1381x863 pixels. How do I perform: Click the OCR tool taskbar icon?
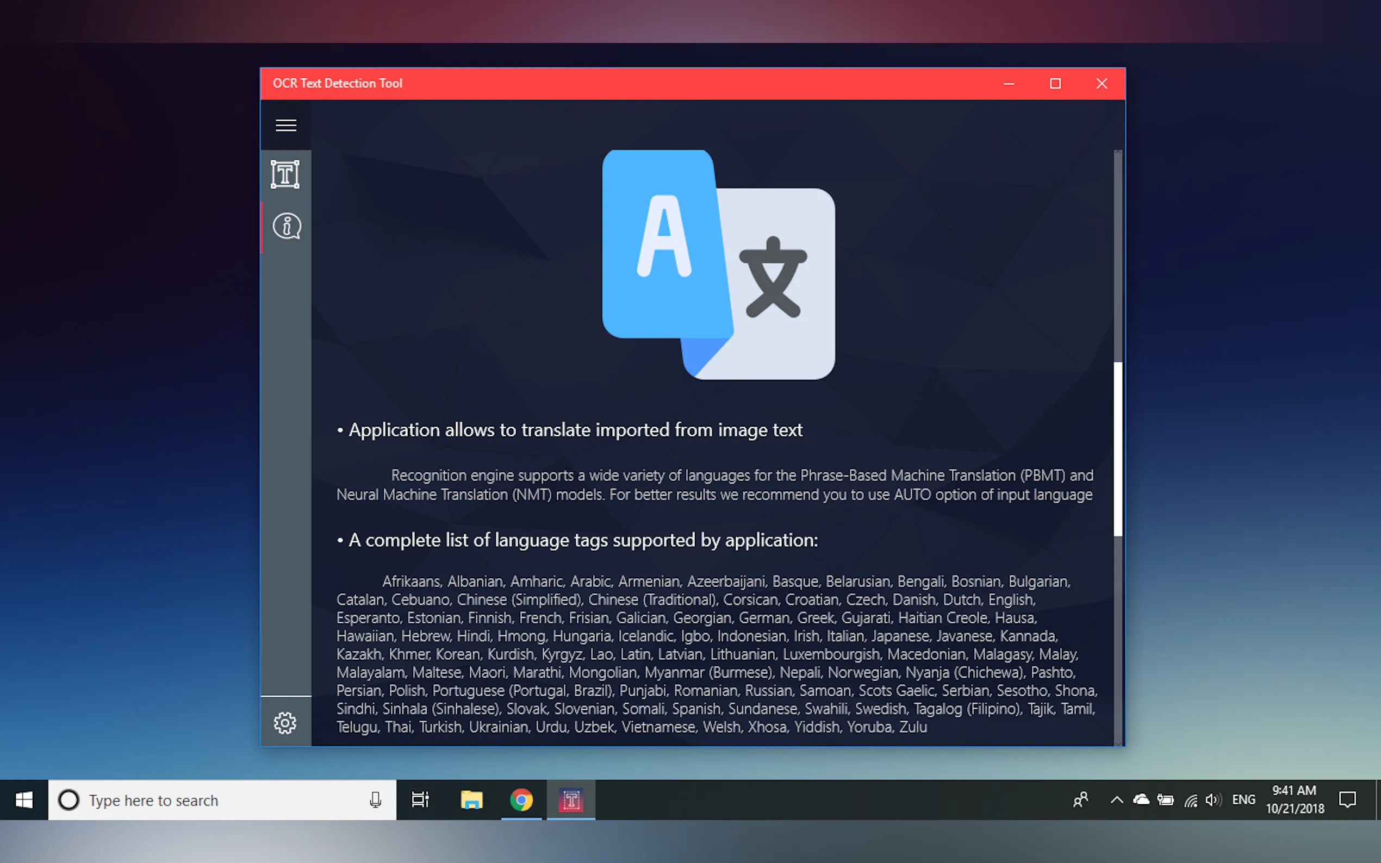click(x=571, y=800)
